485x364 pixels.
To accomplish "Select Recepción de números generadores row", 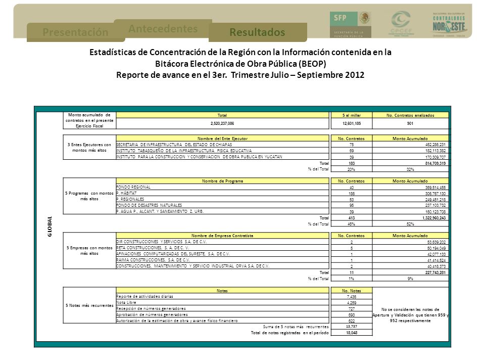I will [x=222, y=308].
